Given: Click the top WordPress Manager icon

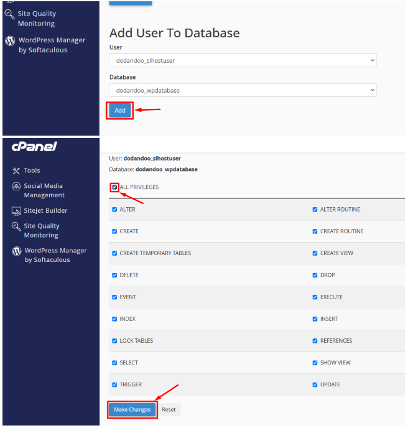Looking at the screenshot, I should pos(10,40).
